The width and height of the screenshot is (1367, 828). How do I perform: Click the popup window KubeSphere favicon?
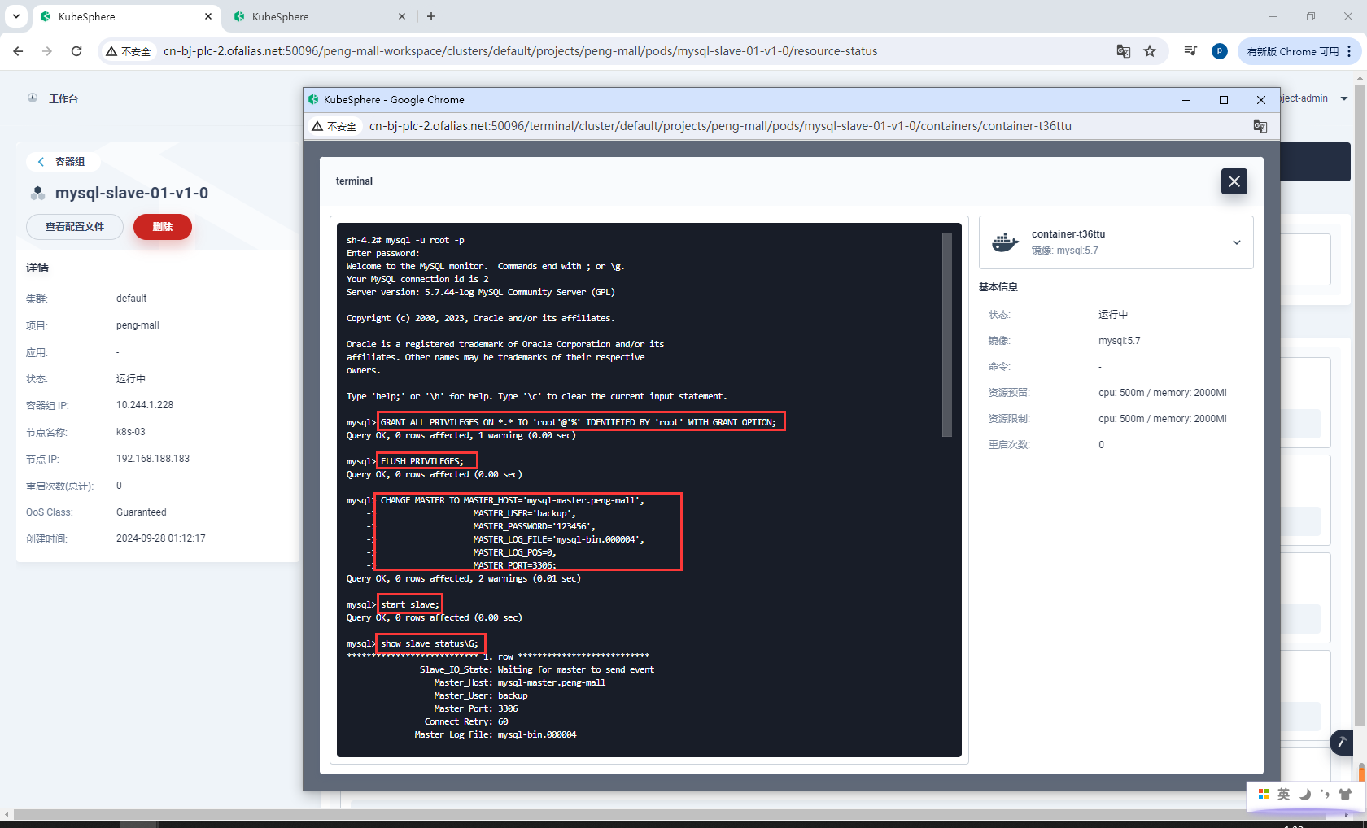313,99
